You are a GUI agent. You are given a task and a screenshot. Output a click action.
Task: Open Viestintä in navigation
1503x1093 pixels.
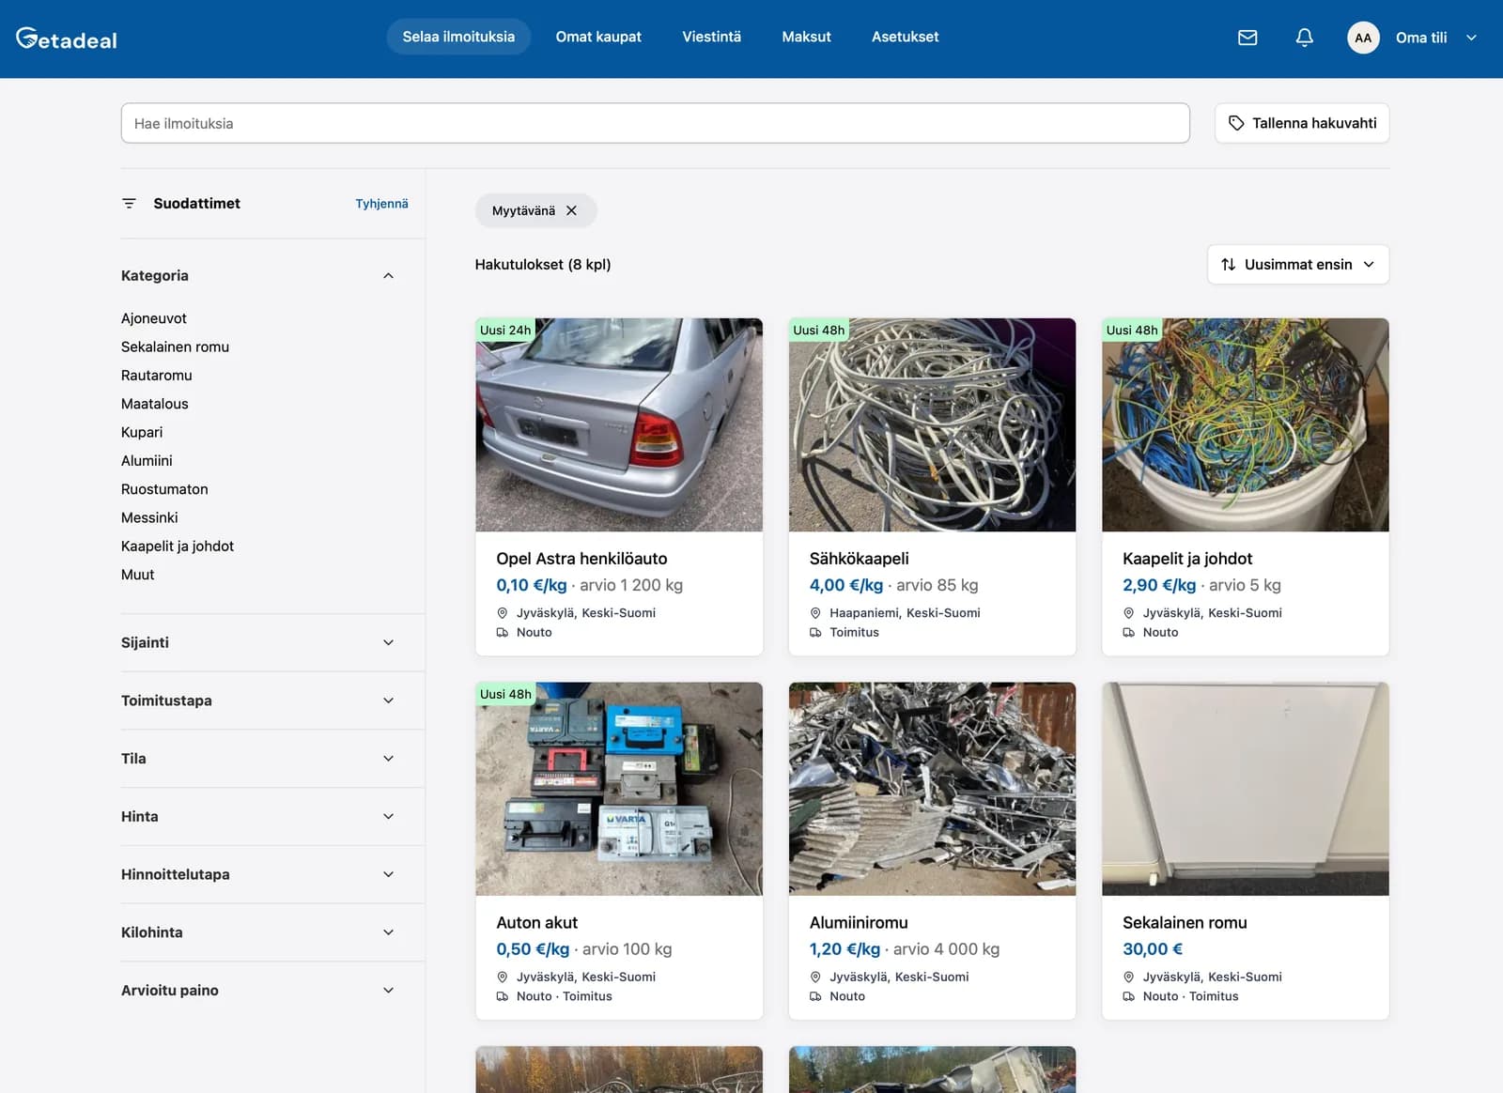[711, 37]
